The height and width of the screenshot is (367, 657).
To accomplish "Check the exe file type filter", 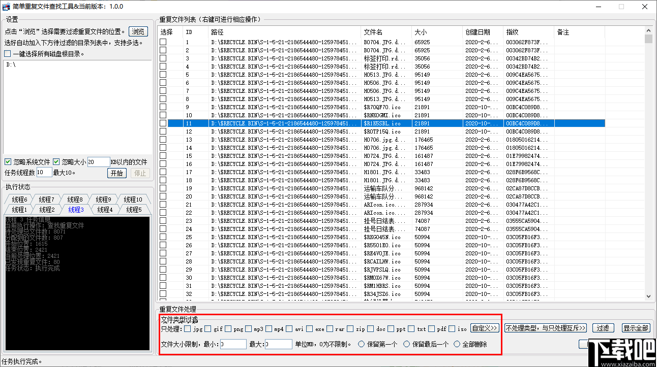I will click(x=310, y=328).
